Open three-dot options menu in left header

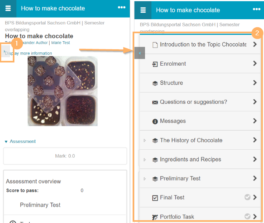click(x=121, y=8)
